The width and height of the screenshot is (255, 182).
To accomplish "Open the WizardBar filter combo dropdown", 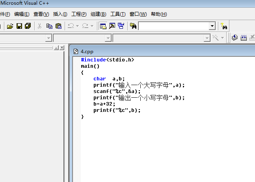I will tap(108, 38).
